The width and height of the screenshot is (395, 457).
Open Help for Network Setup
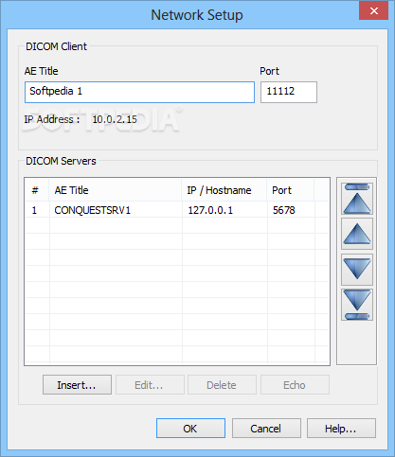click(341, 429)
